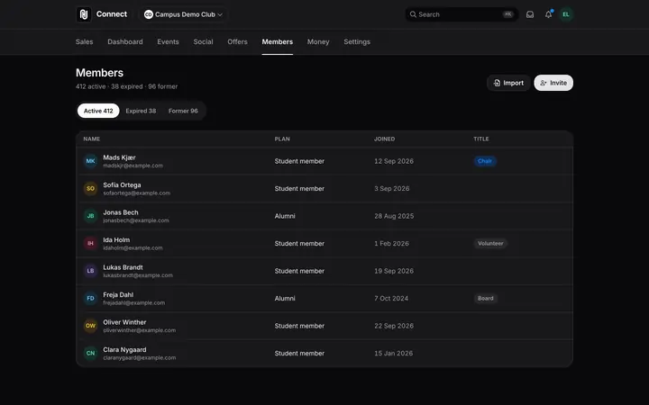This screenshot has width=649, height=405.
Task: Click the LB avatar for Lukas Brandt
Action: (91, 271)
